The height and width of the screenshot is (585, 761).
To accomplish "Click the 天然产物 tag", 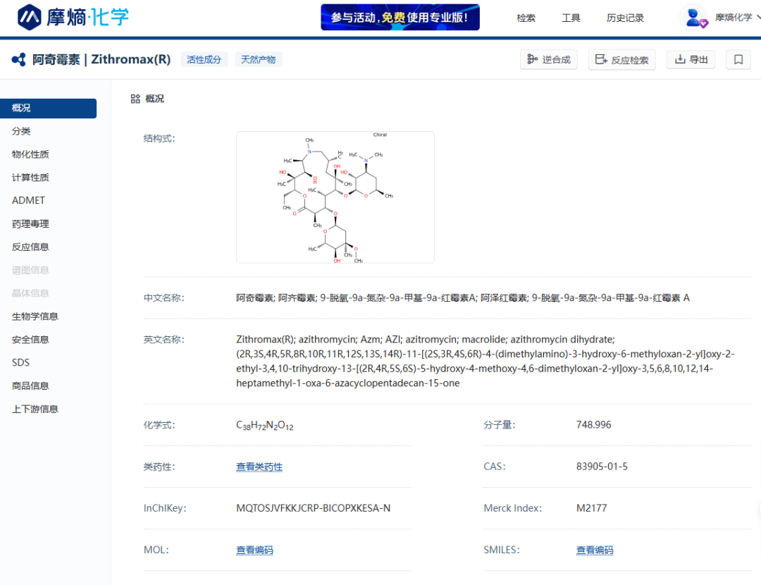I will tap(258, 60).
